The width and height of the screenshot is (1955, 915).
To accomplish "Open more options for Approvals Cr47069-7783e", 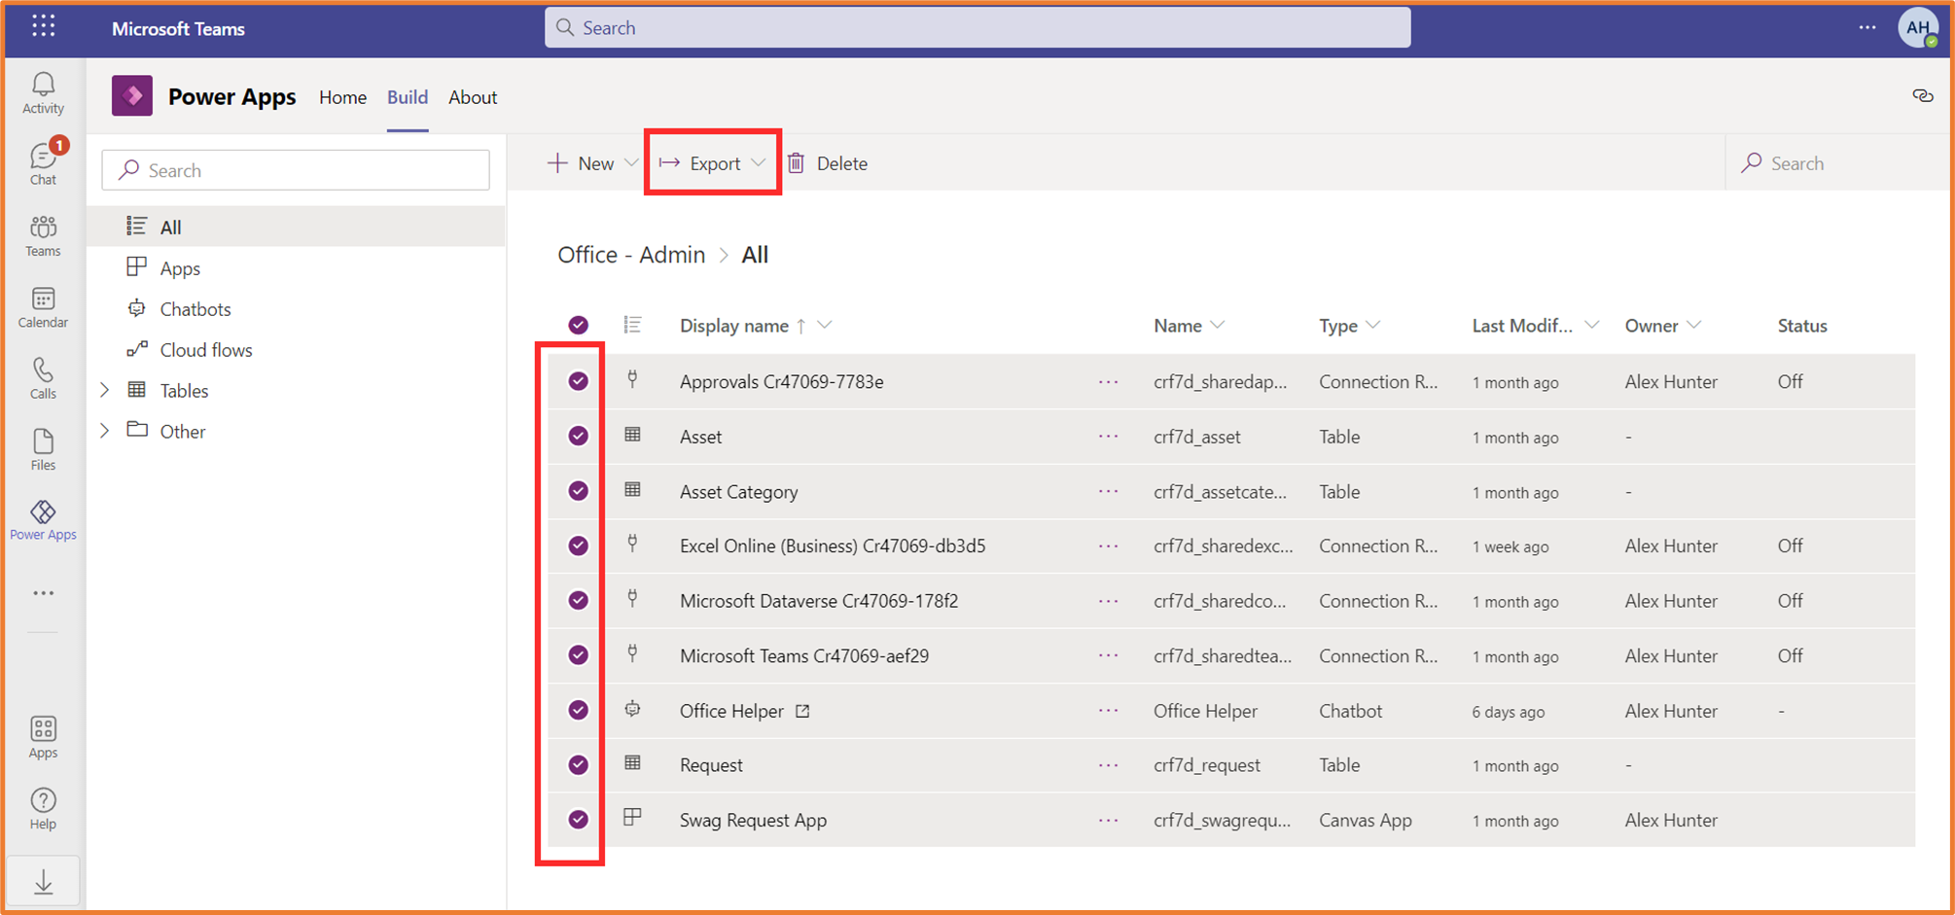I will pyautogui.click(x=1108, y=382).
